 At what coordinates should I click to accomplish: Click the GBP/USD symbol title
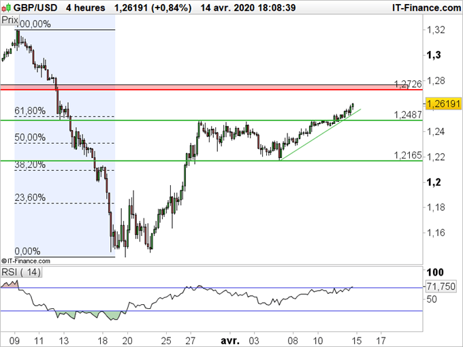pos(35,7)
